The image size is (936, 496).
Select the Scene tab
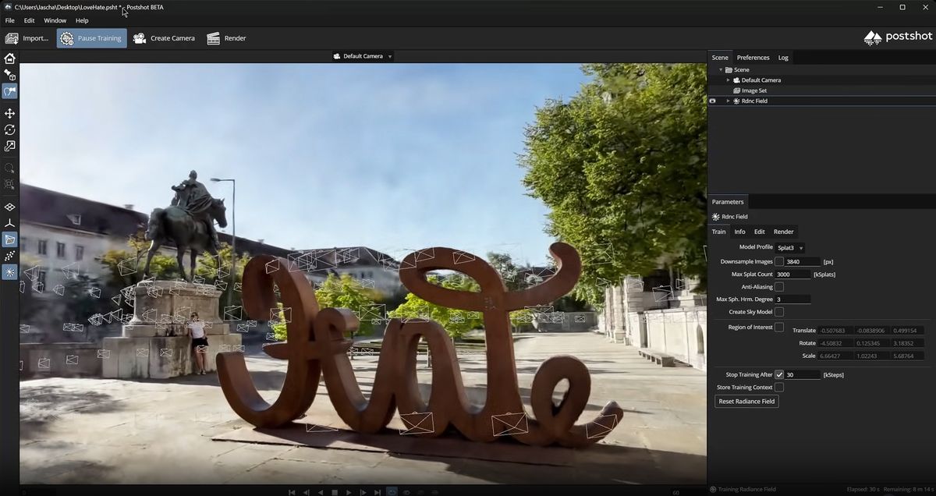720,58
